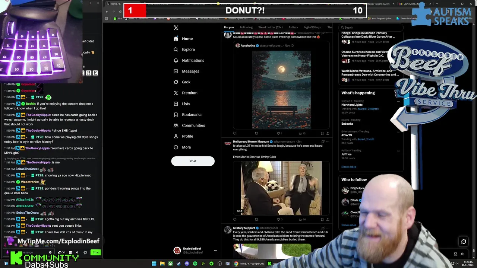
Task: Go back in Chrome
Action: pos(107,12)
